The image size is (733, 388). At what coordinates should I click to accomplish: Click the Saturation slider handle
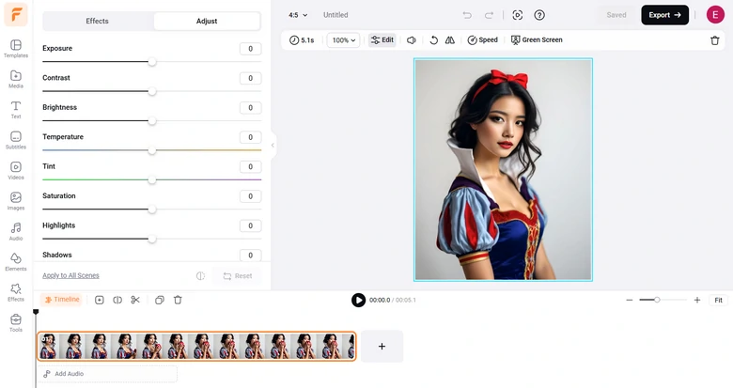(x=152, y=210)
